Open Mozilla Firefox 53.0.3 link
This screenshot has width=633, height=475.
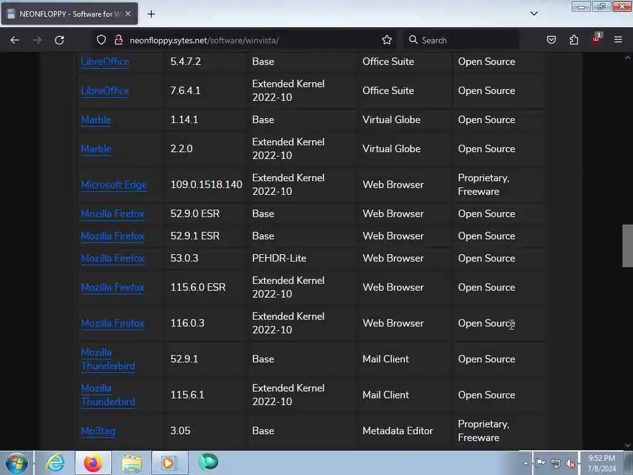(x=113, y=259)
